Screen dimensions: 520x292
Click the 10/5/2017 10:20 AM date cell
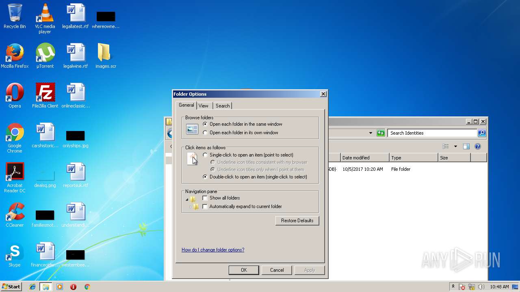click(x=363, y=169)
